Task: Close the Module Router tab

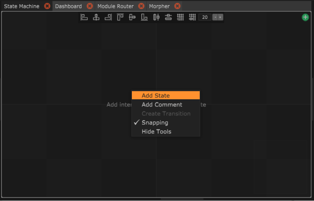Action: [x=141, y=6]
